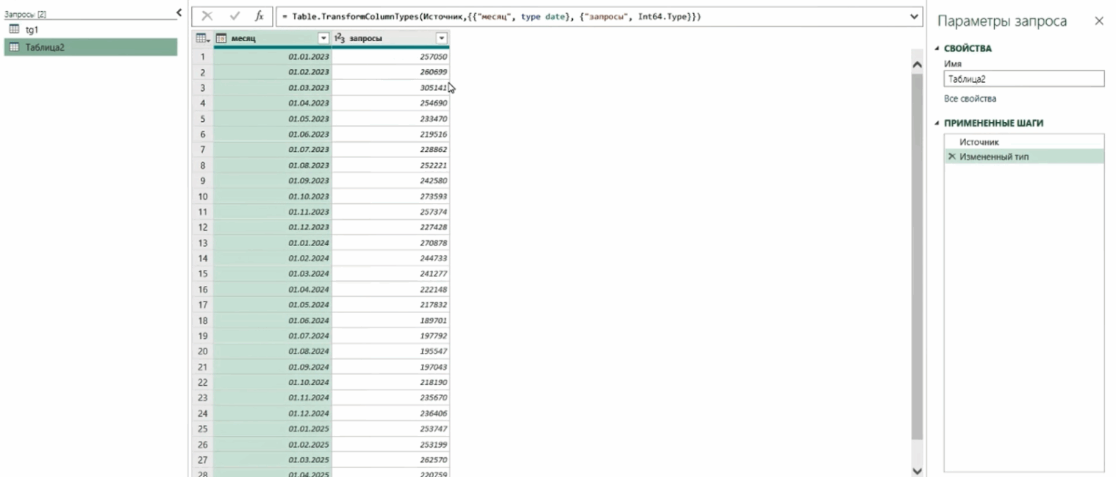Click date type icon of месяц column
This screenshot has height=477, width=1116.
(221, 37)
